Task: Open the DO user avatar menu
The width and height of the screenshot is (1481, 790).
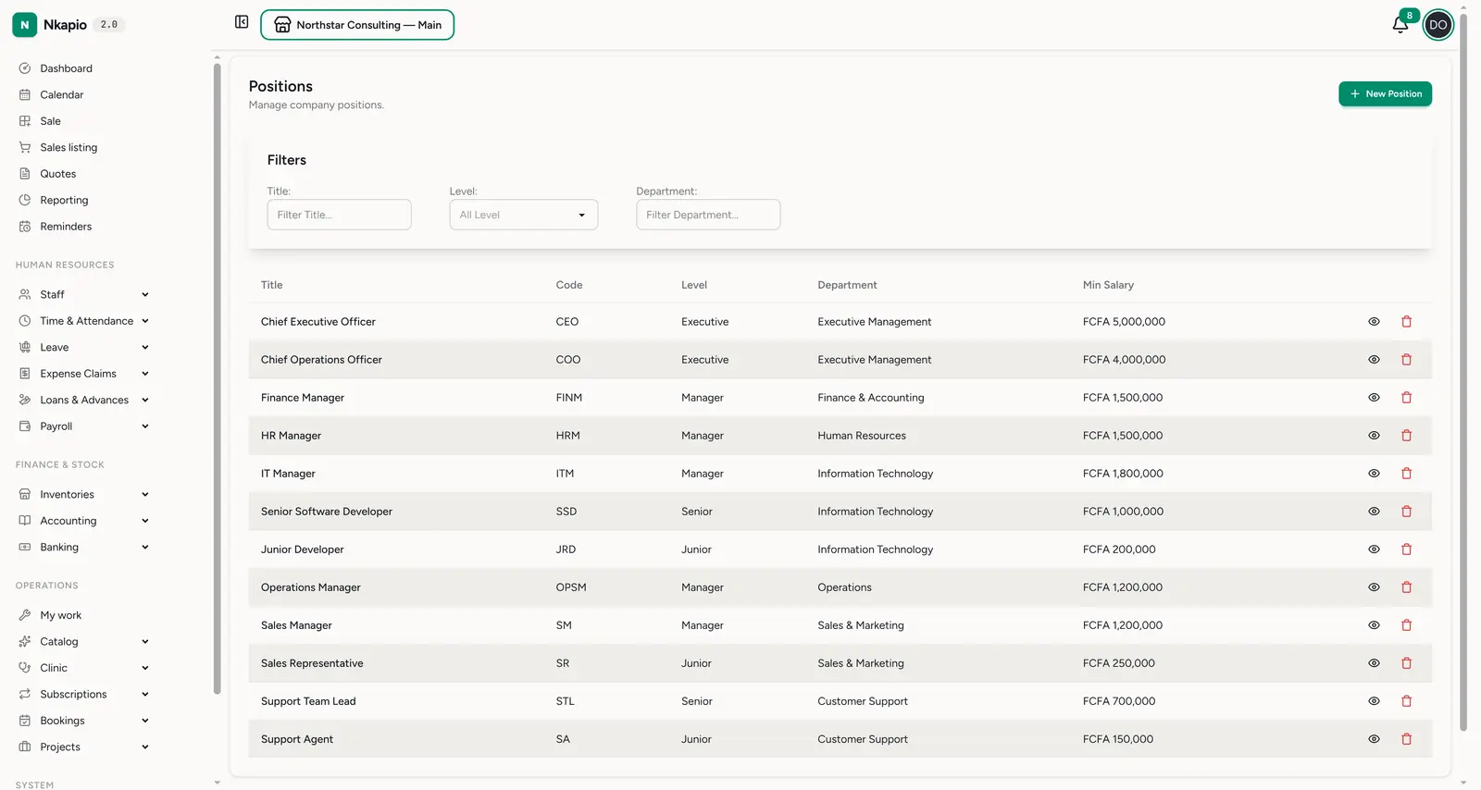Action: (1437, 25)
